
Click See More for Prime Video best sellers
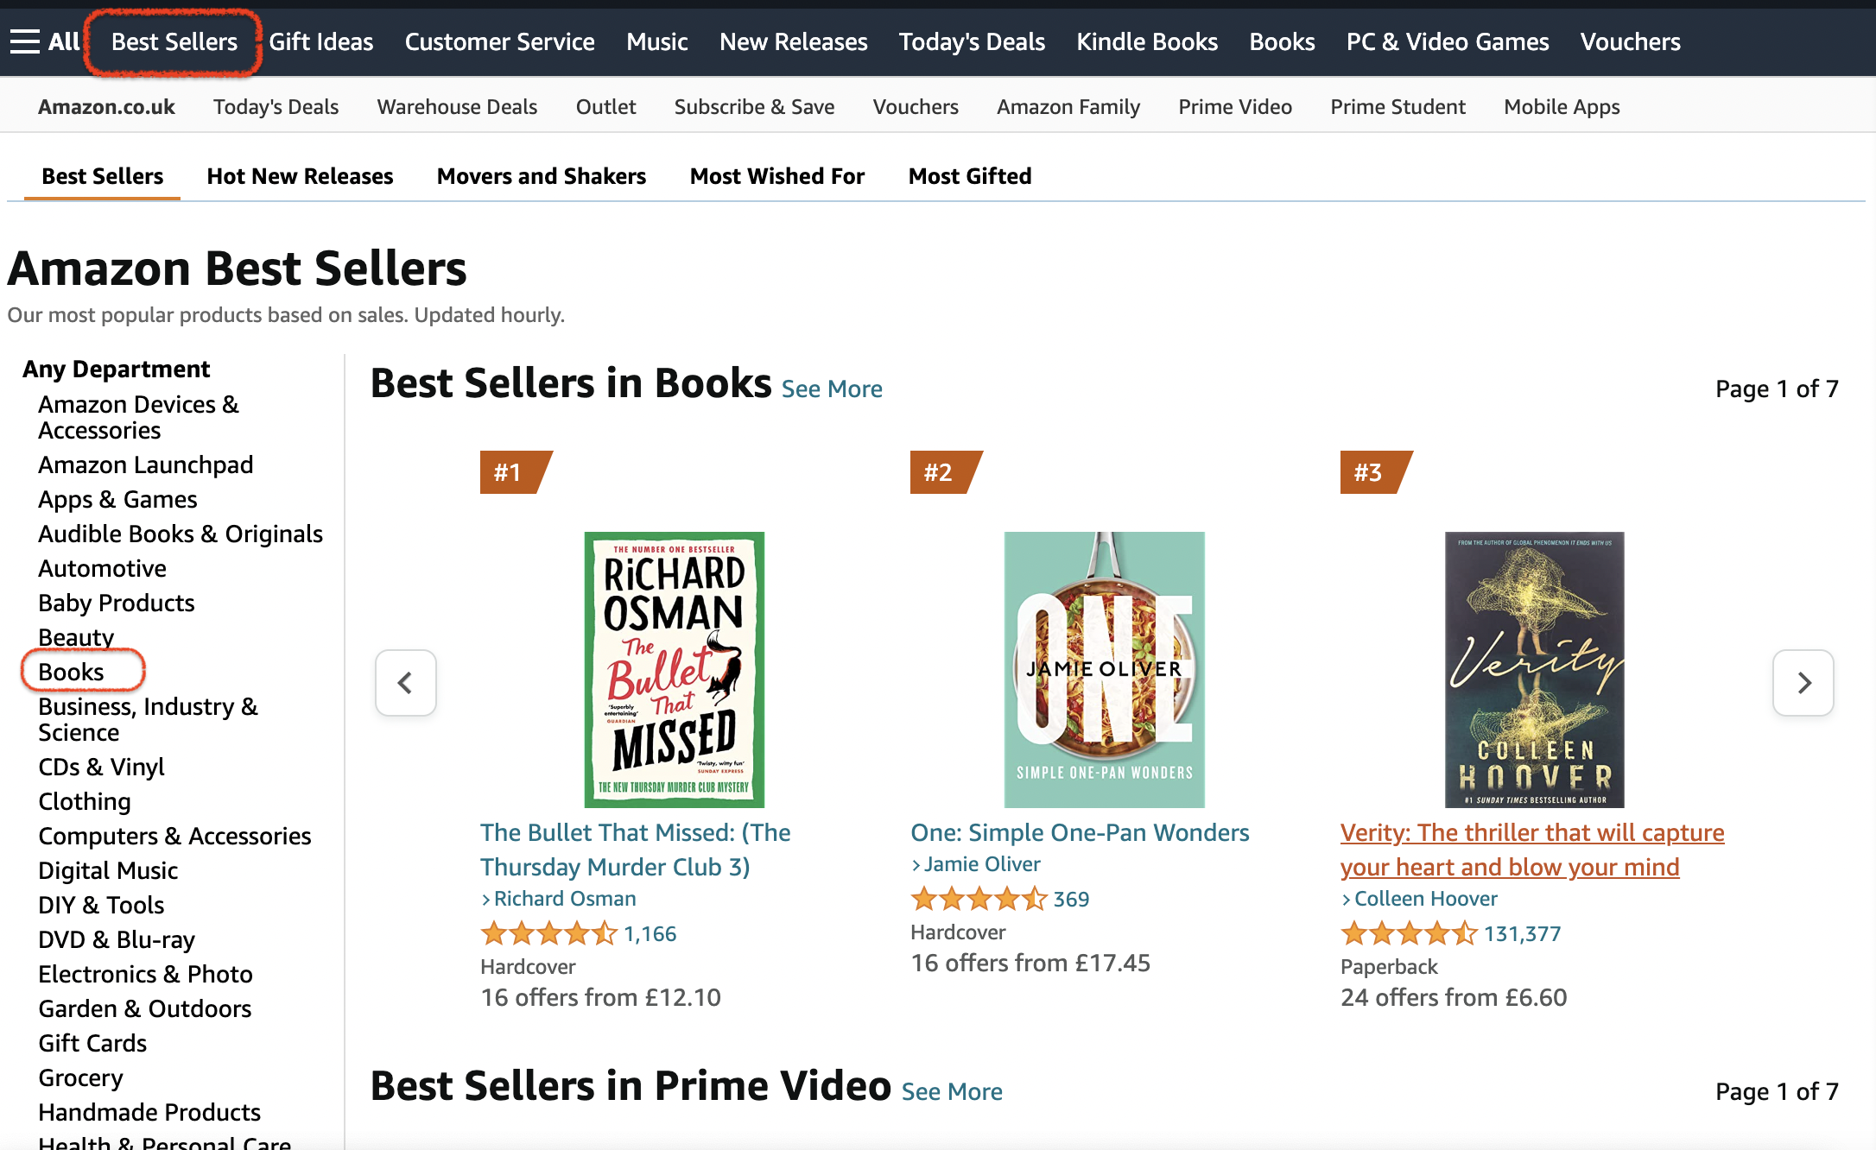tap(951, 1092)
